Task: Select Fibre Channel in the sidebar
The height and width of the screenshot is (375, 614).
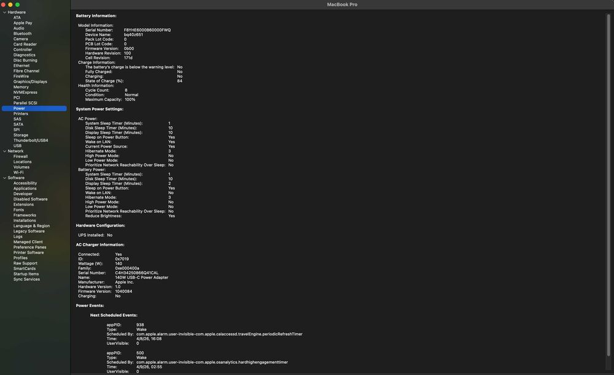Action: pos(26,71)
